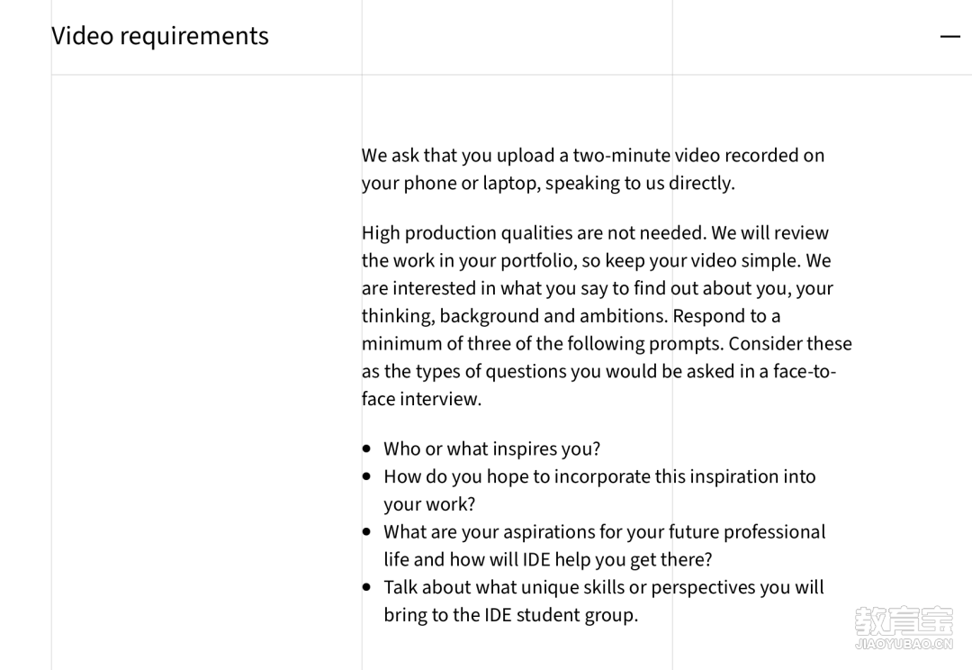Click the 'face interview.' text line
Viewport: 972px width, 670px height.
(421, 399)
